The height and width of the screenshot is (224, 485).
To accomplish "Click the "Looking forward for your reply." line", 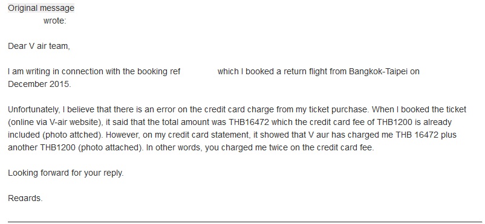I will (x=65, y=173).
